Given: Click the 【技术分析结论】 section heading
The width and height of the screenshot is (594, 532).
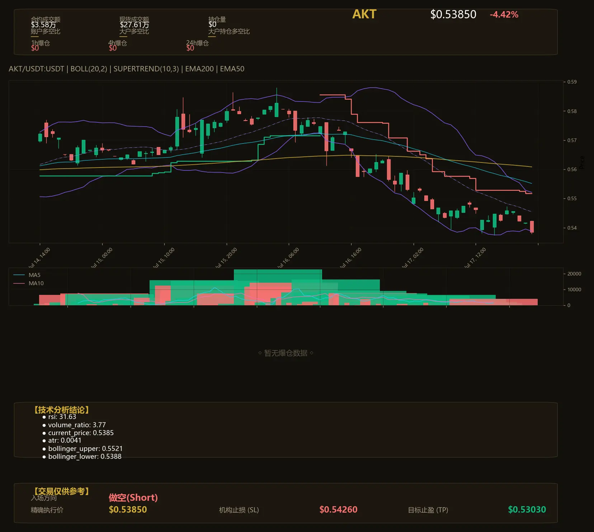Looking at the screenshot, I should (x=62, y=410).
